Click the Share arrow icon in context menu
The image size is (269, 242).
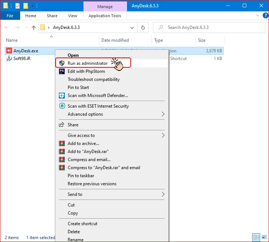click(x=61, y=124)
